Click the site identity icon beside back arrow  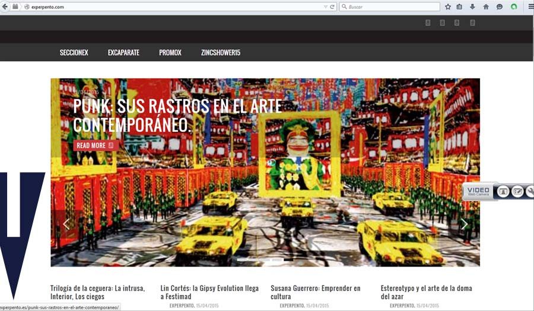pyautogui.click(x=15, y=7)
